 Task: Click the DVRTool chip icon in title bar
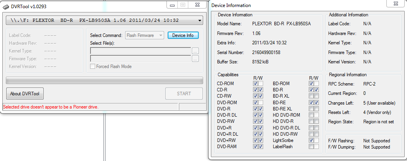(x=5, y=7)
